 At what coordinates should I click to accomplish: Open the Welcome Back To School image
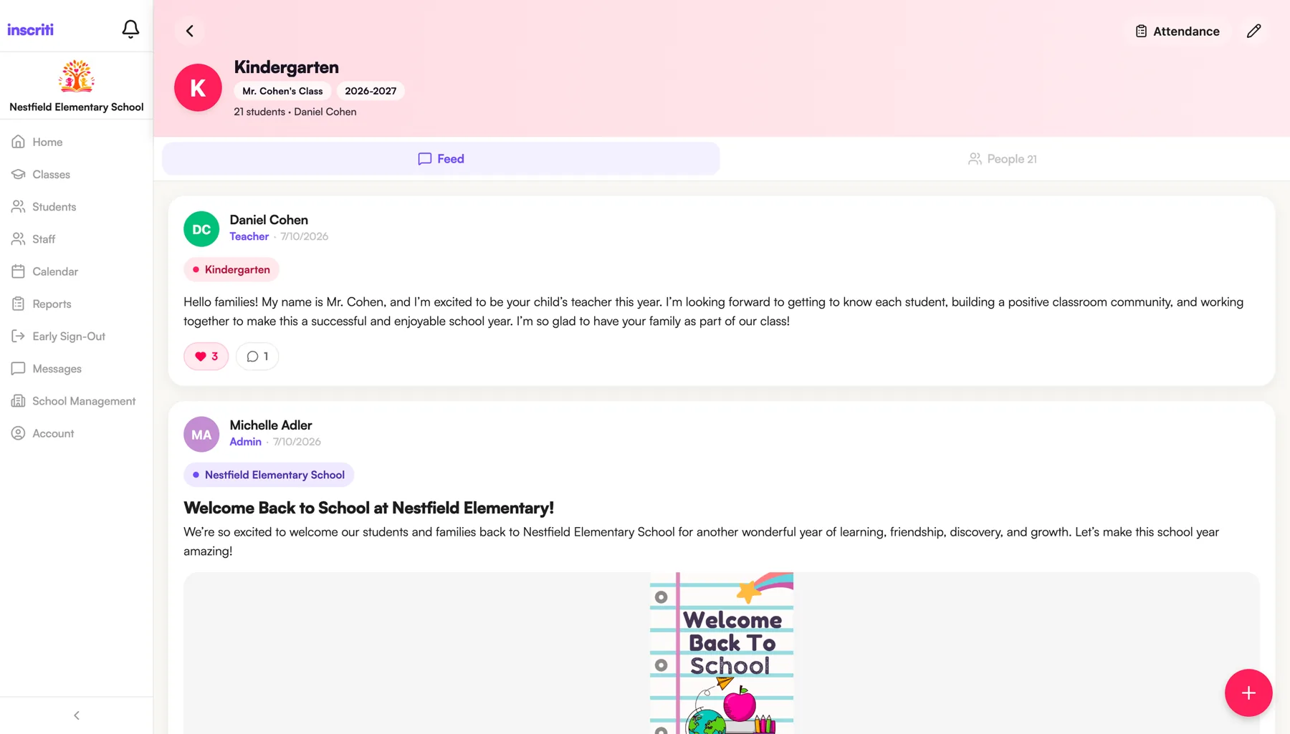point(722,653)
